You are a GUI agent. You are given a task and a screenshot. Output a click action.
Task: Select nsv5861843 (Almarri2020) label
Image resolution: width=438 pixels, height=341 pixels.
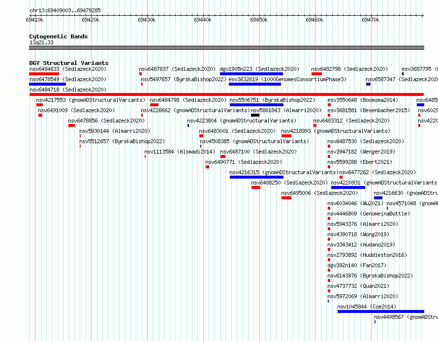point(286,110)
